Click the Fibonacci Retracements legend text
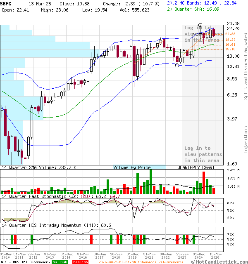248x264 pixels. (141, 262)
